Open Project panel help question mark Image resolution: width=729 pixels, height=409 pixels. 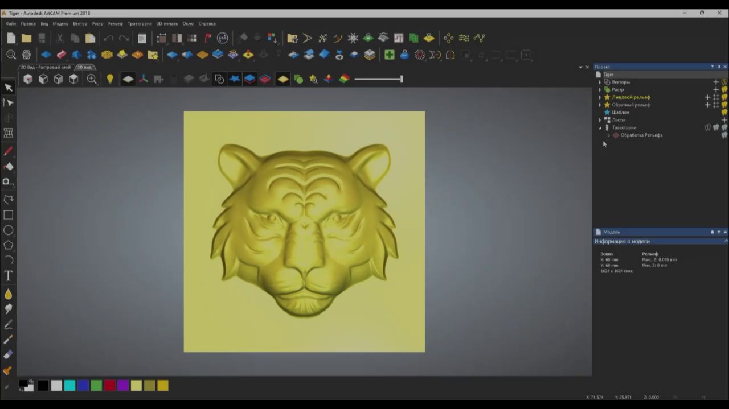712,67
